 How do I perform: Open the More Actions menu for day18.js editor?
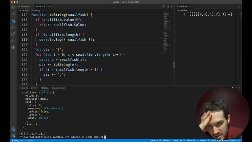[172, 6]
